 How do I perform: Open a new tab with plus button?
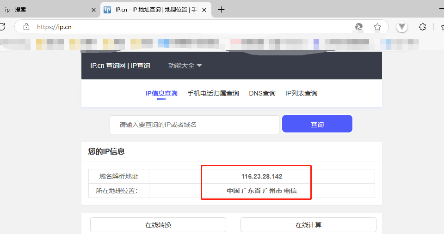click(221, 10)
